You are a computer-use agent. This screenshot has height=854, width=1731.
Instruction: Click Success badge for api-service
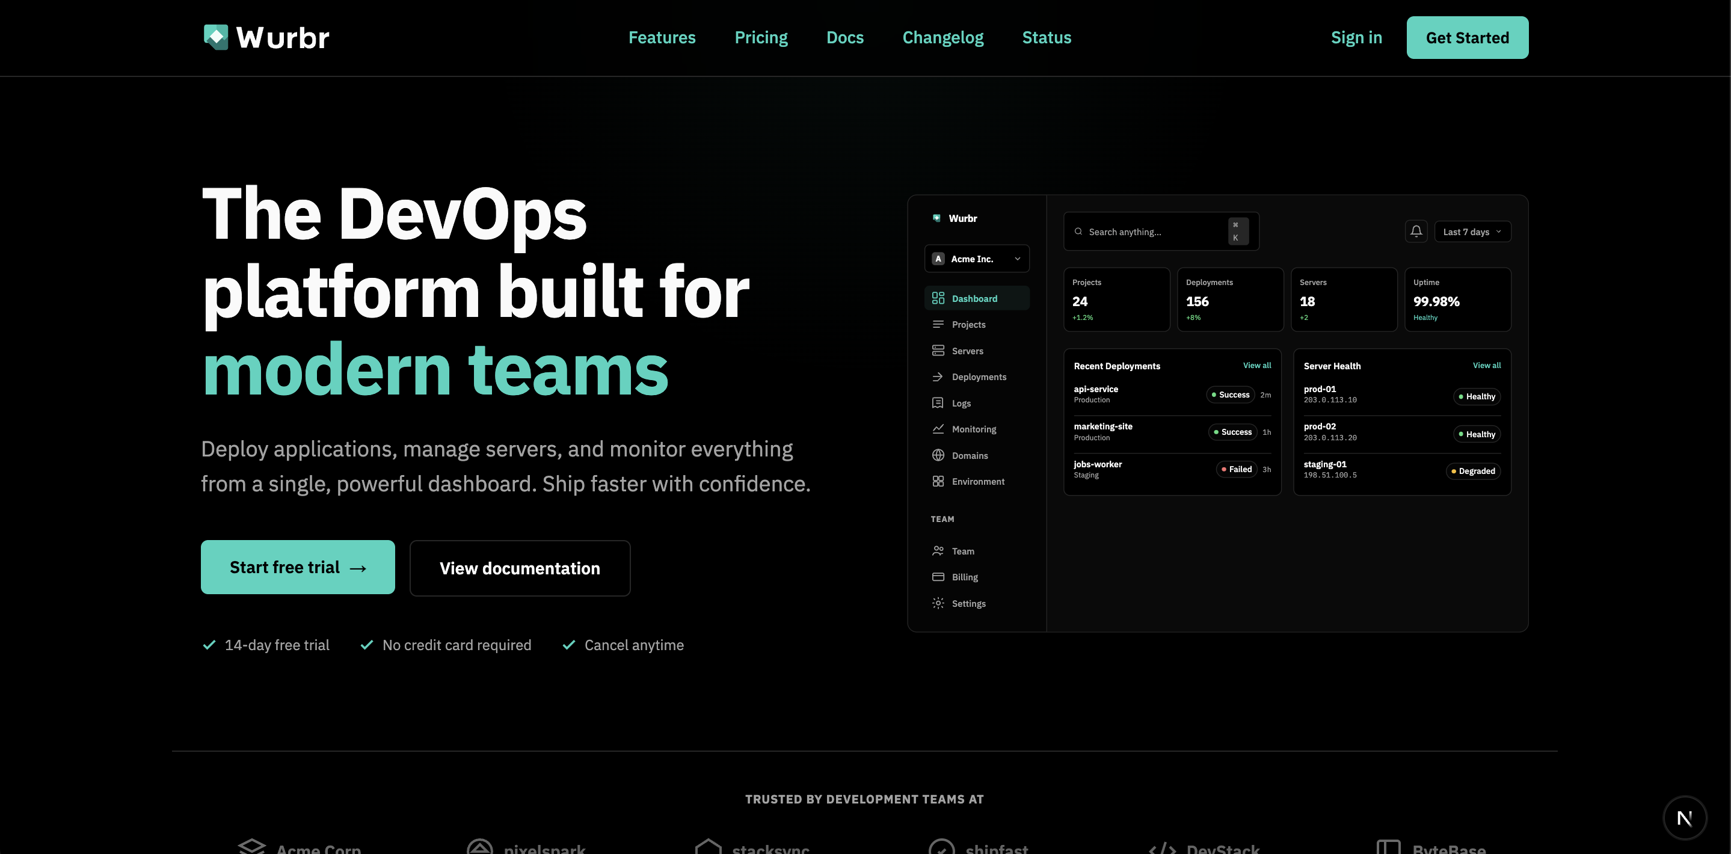coord(1231,395)
